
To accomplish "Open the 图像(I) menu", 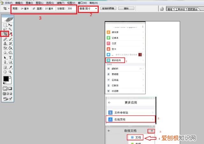I will coord(29,3).
